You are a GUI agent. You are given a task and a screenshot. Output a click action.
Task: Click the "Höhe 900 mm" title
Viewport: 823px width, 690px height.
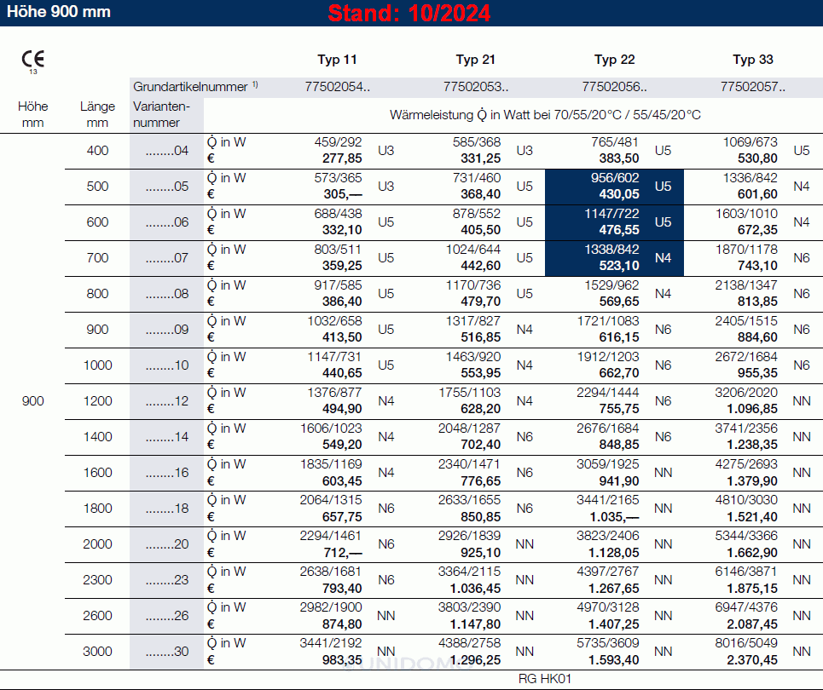(59, 13)
